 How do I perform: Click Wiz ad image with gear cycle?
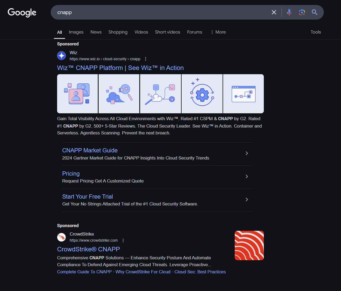202,94
